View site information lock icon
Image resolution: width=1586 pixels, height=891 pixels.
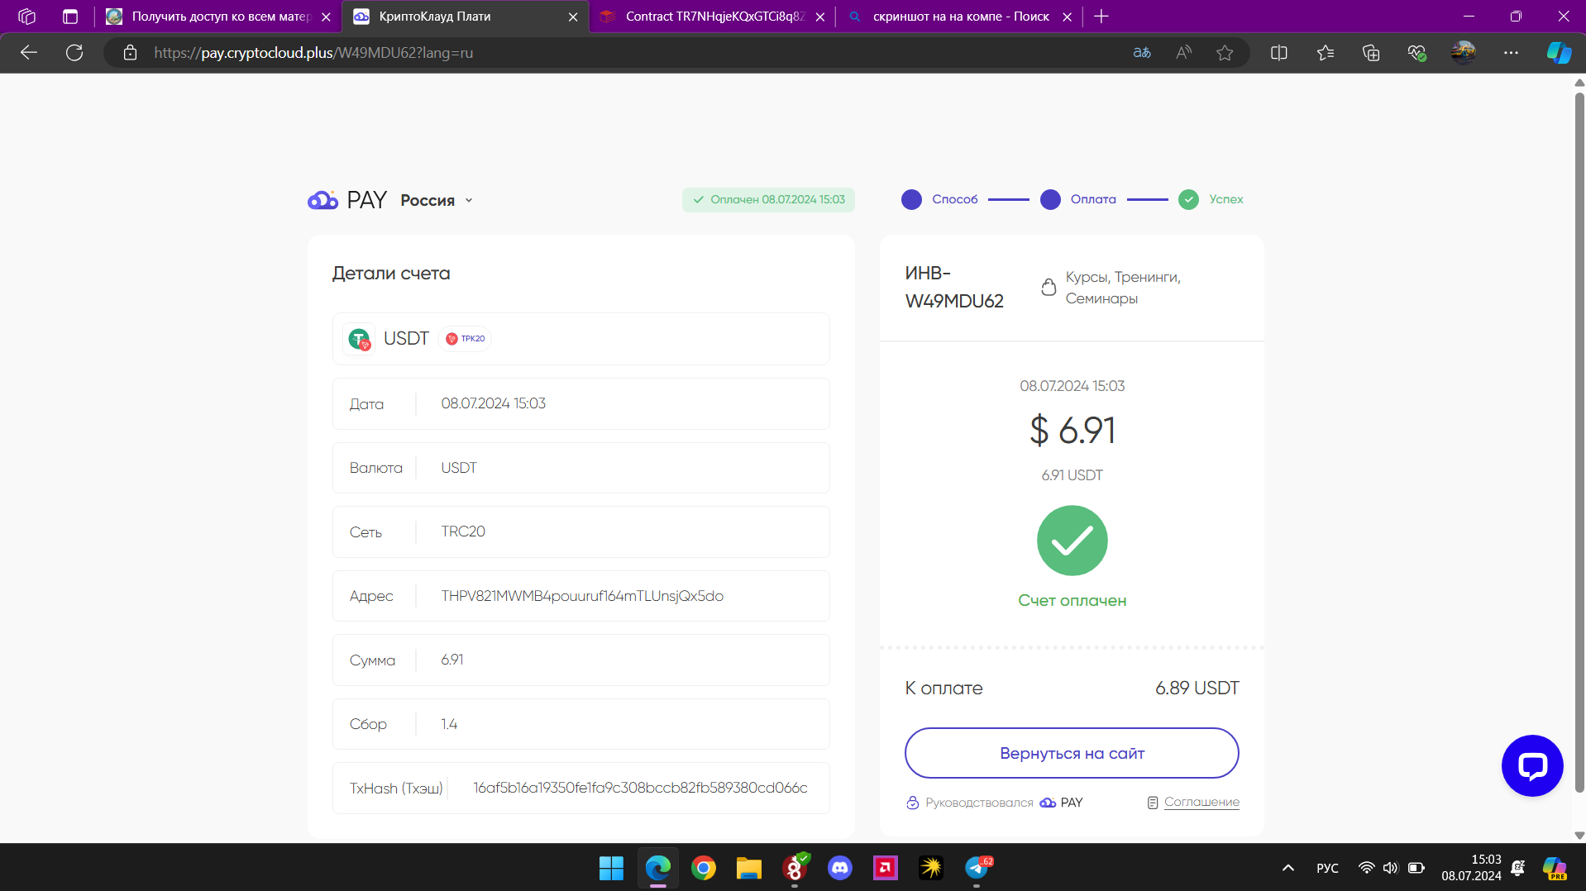pos(130,53)
